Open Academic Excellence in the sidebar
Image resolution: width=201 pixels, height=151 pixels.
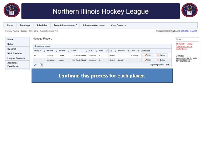pyautogui.click(x=17, y=65)
